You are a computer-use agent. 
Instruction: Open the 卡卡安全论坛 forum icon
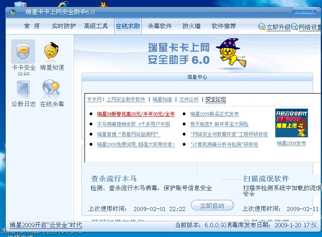click(23, 52)
